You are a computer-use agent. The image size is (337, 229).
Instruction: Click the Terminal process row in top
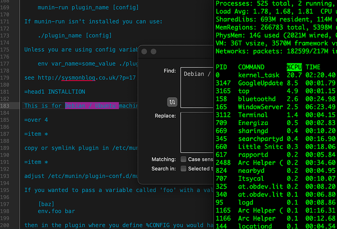pos(276,115)
